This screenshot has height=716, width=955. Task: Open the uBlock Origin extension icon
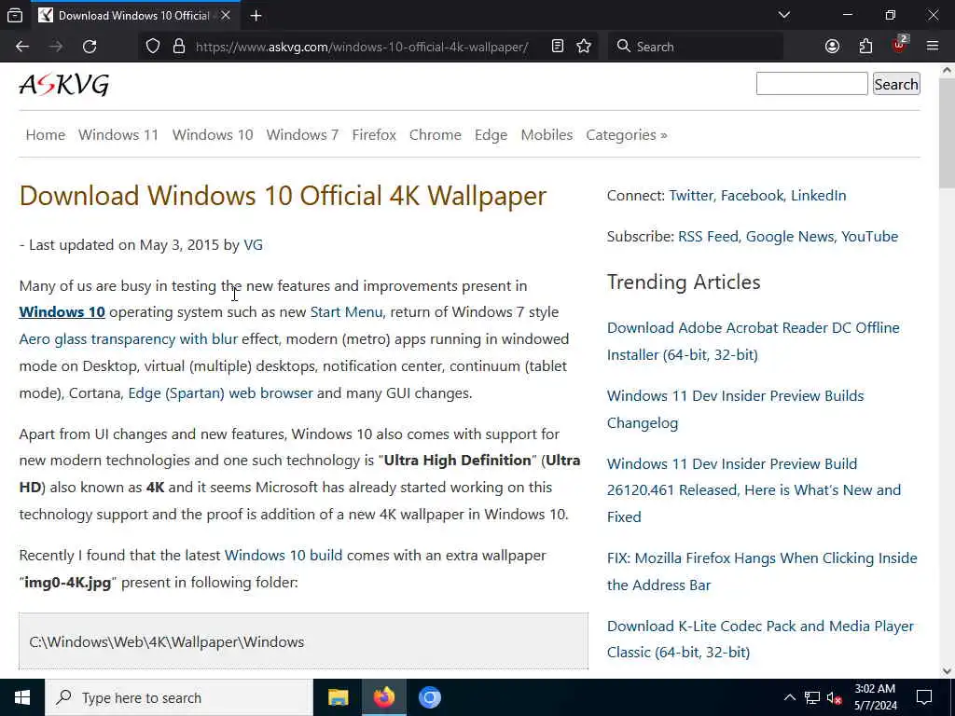point(899,45)
